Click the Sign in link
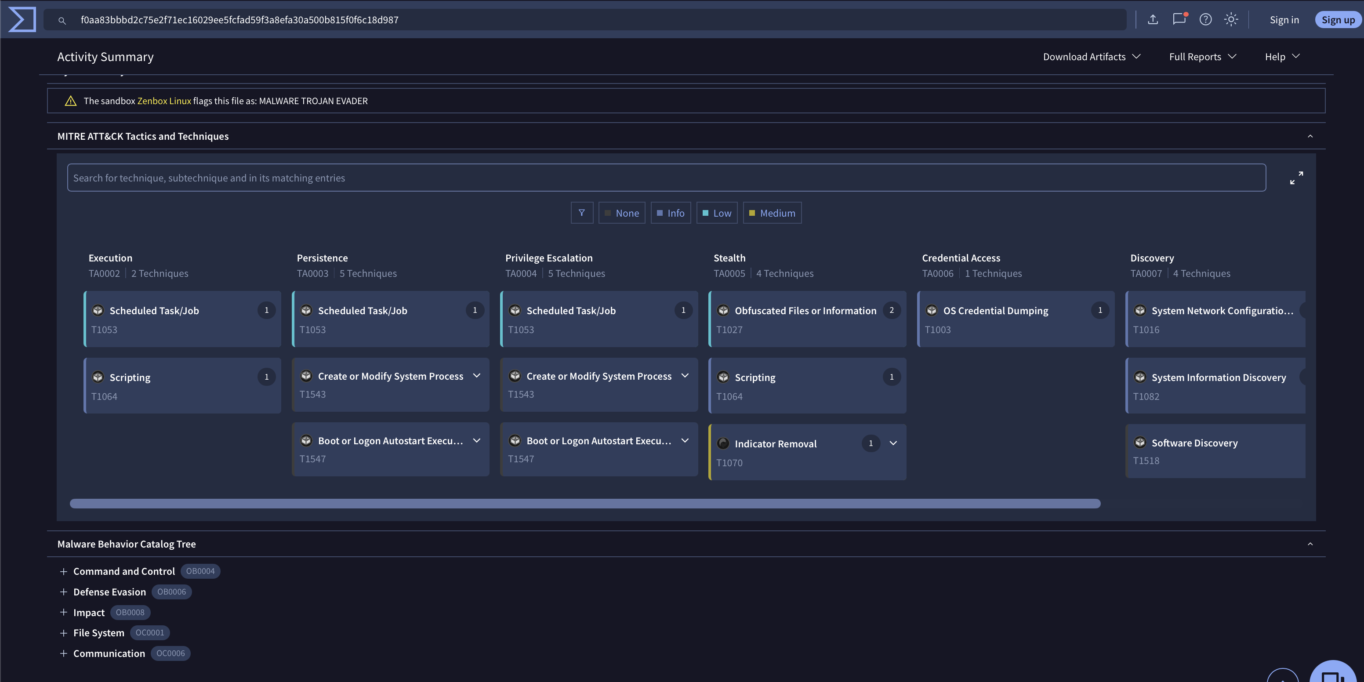 click(x=1284, y=20)
